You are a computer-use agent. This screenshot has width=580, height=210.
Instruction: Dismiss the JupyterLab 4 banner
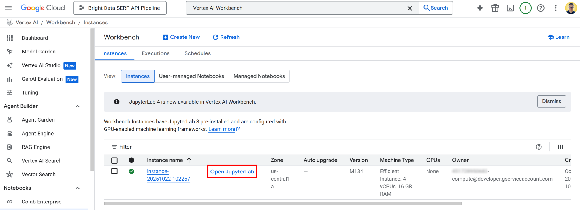551,101
